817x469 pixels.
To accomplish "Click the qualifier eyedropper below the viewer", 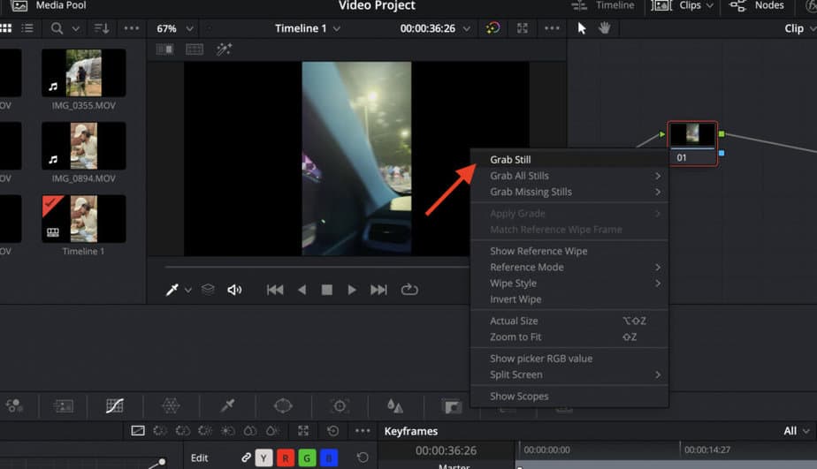I will pyautogui.click(x=172, y=290).
